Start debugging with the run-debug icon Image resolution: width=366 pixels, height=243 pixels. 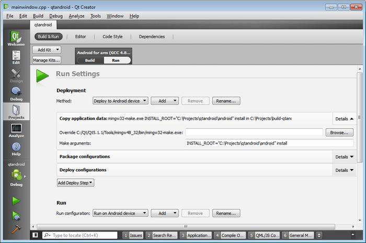pyautogui.click(x=16, y=216)
